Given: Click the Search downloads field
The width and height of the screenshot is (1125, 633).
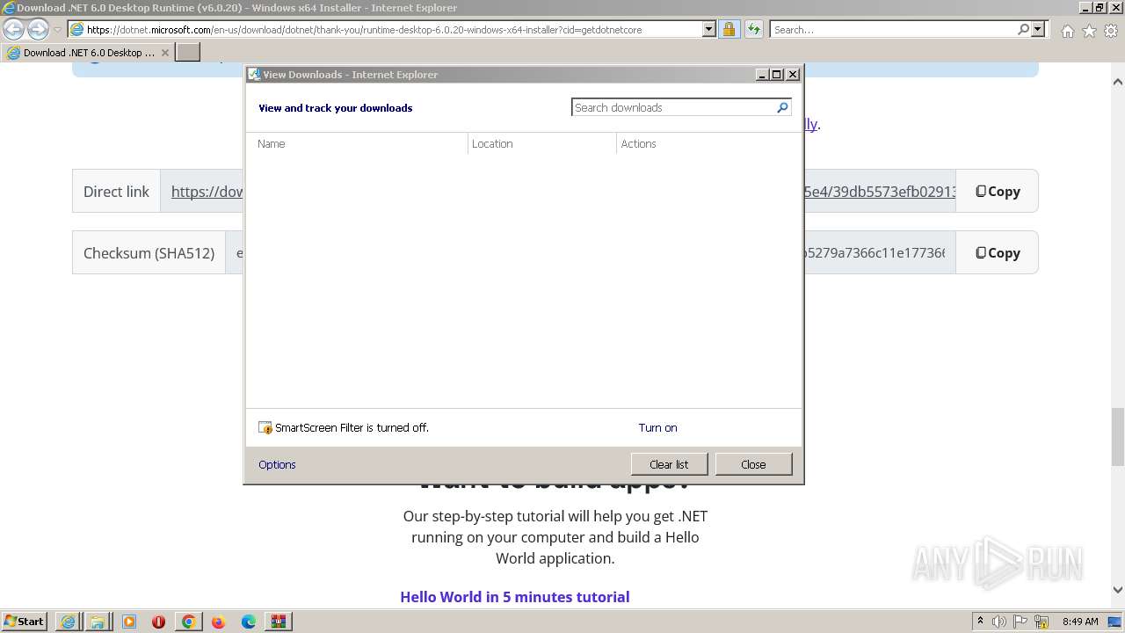Looking at the screenshot, I should point(673,107).
